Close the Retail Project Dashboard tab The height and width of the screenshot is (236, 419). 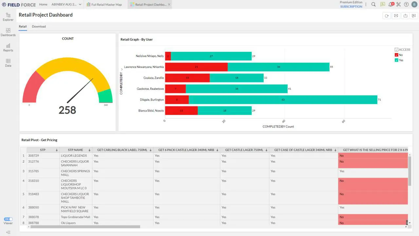[169, 5]
